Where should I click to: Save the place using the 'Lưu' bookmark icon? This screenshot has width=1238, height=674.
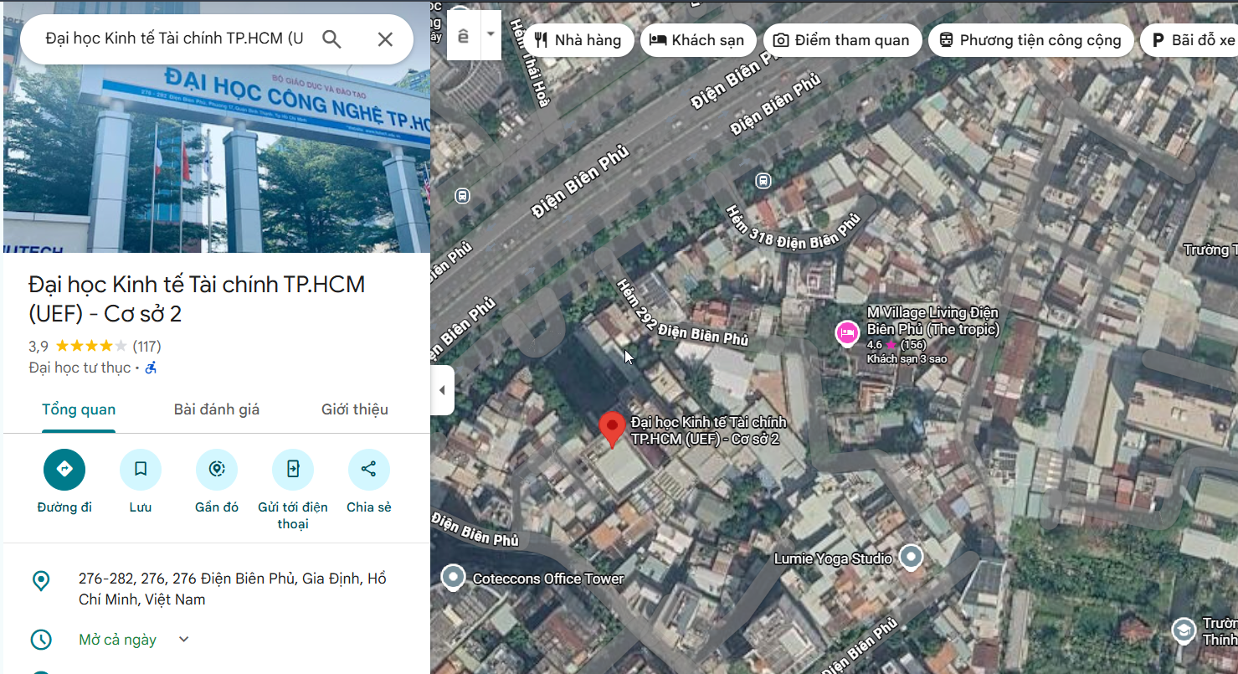tap(141, 470)
